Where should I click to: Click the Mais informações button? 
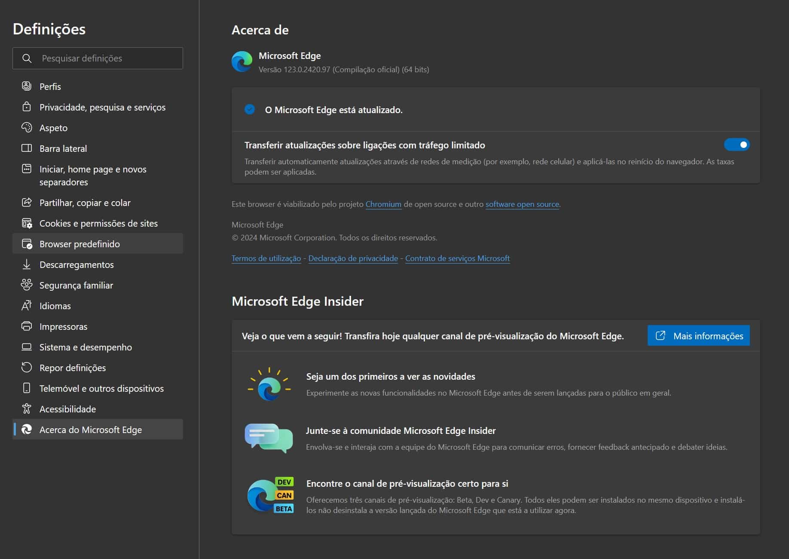(x=698, y=336)
